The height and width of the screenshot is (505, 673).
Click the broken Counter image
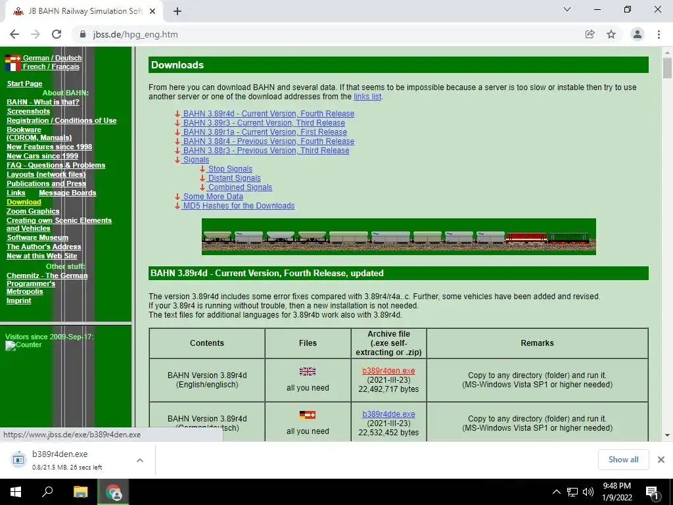[x=23, y=345]
